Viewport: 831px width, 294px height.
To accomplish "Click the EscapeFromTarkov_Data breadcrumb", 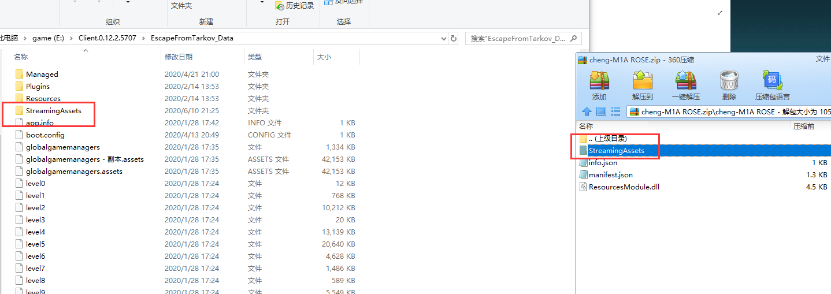I will tap(192, 38).
